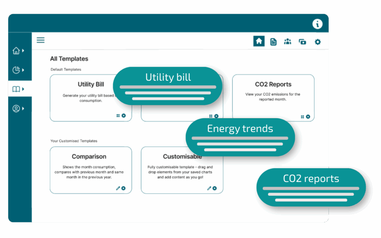Expand the arrow beside the sidebar home icon
381x238 pixels.
point(23,51)
